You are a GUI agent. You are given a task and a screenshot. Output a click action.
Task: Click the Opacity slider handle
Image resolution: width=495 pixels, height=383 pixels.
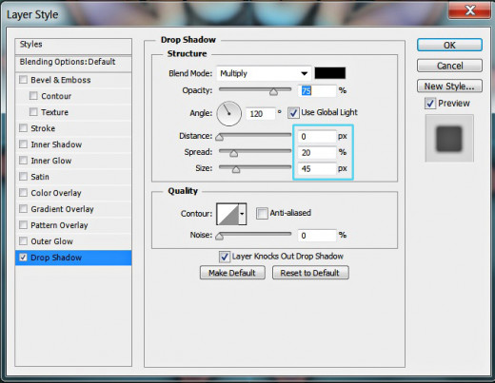point(273,92)
